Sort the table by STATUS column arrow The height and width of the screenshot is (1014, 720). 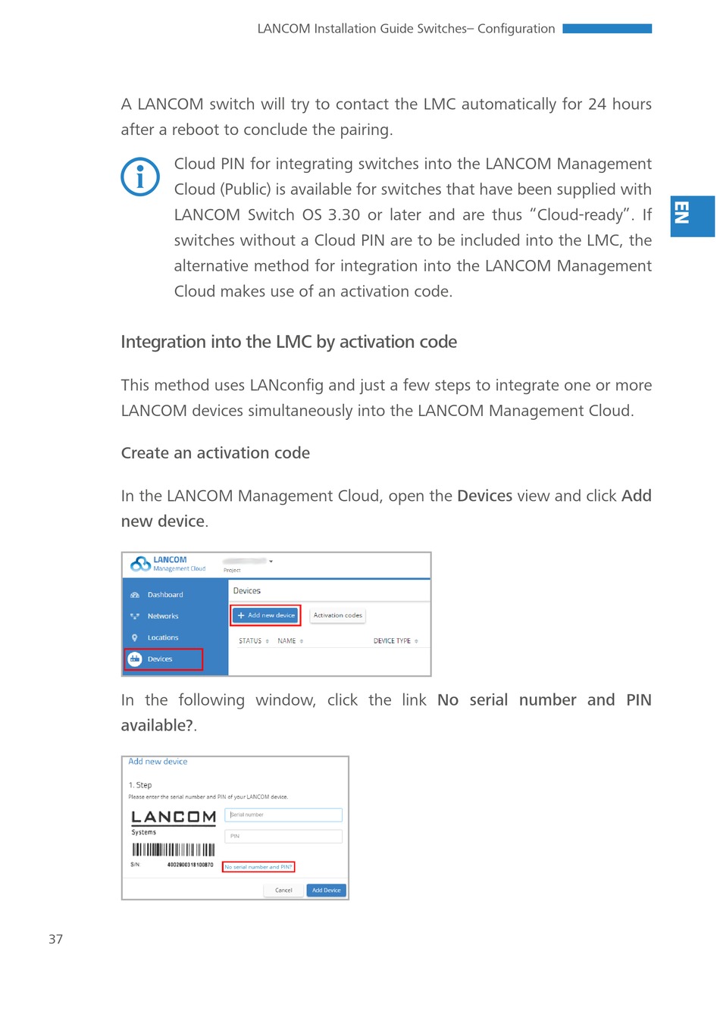pyautogui.click(x=267, y=641)
